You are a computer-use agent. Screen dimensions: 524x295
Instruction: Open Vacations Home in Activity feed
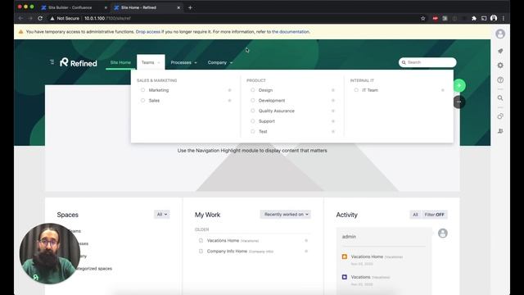pyautogui.click(x=367, y=256)
